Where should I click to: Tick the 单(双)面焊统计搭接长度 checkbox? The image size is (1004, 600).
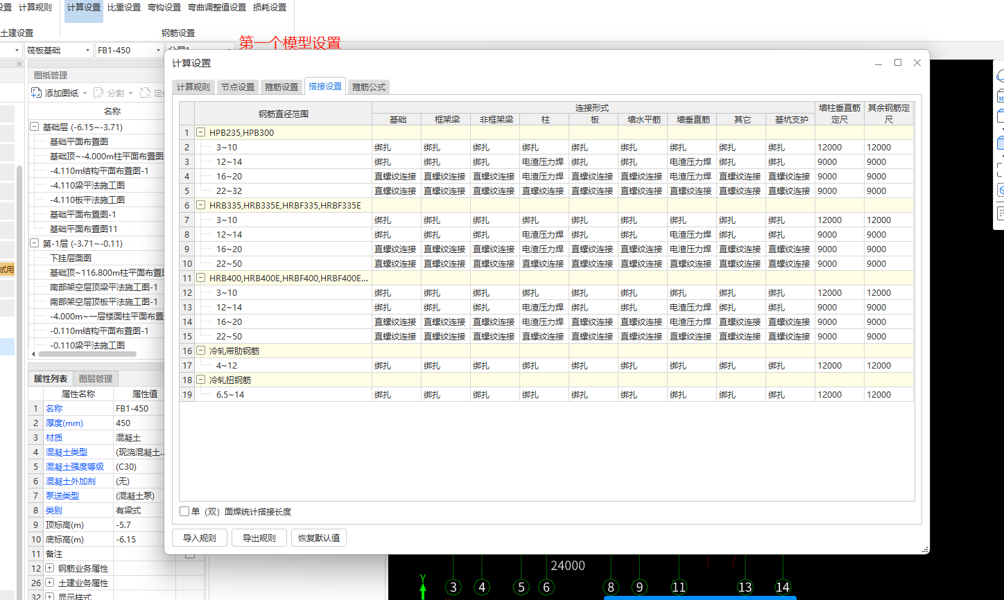coord(184,512)
